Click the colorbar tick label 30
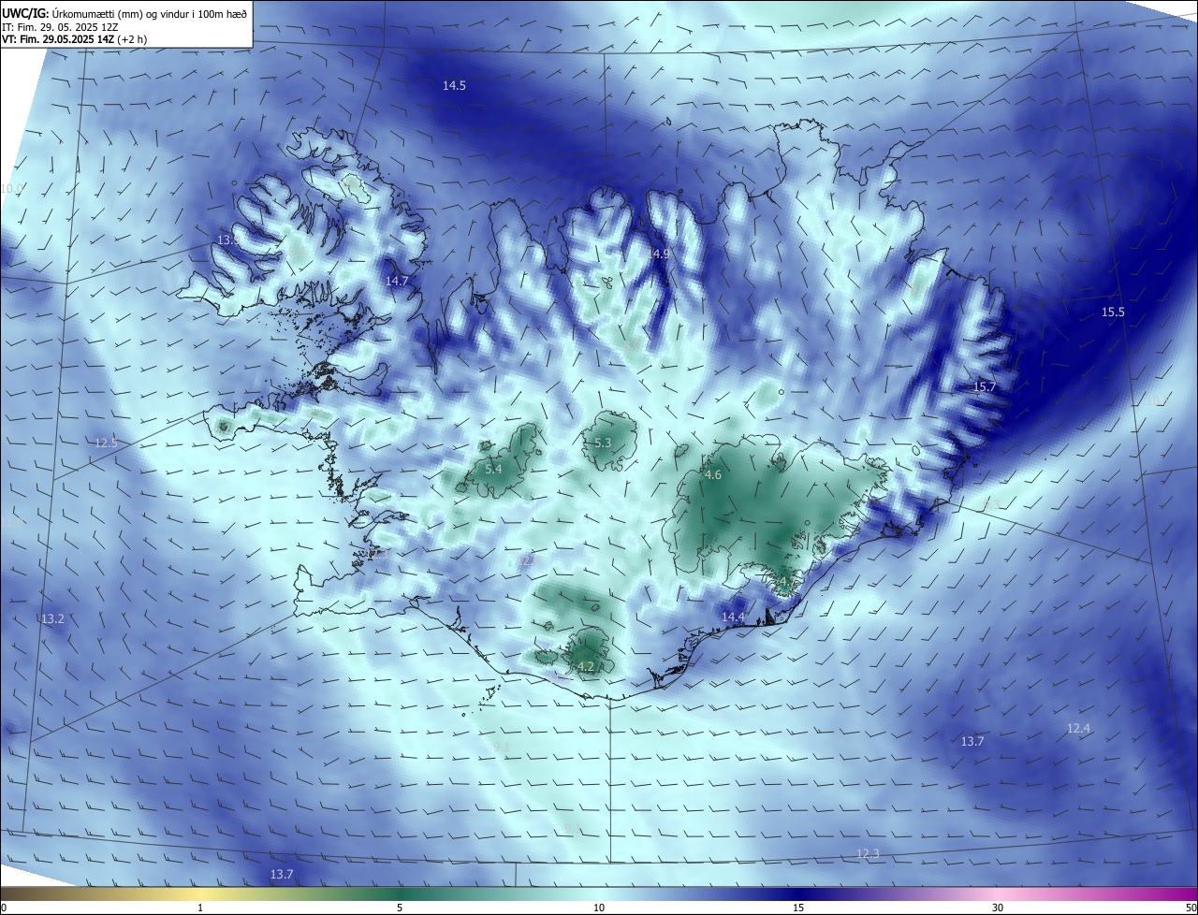This screenshot has height=915, width=1198. (x=998, y=908)
